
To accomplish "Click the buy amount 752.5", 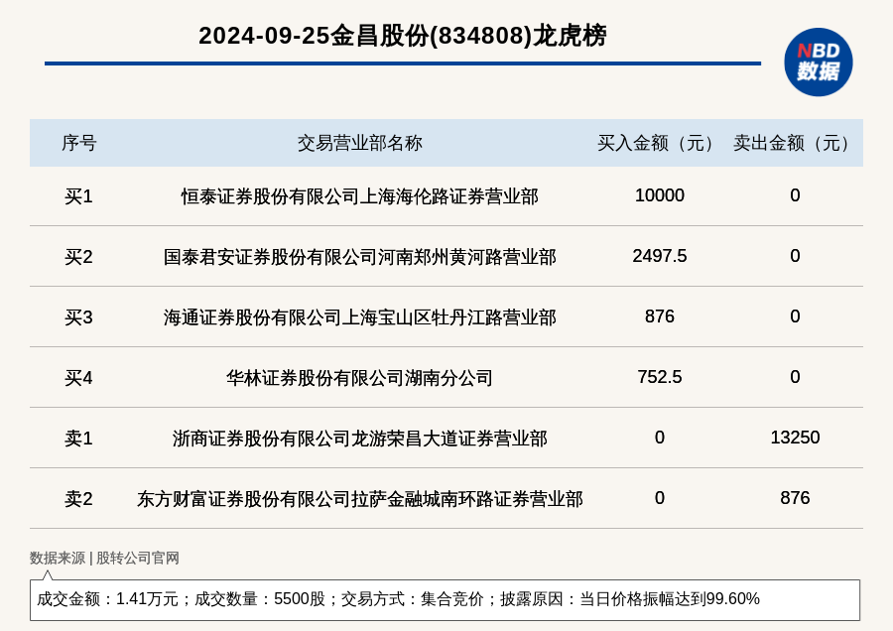I will coord(660,376).
